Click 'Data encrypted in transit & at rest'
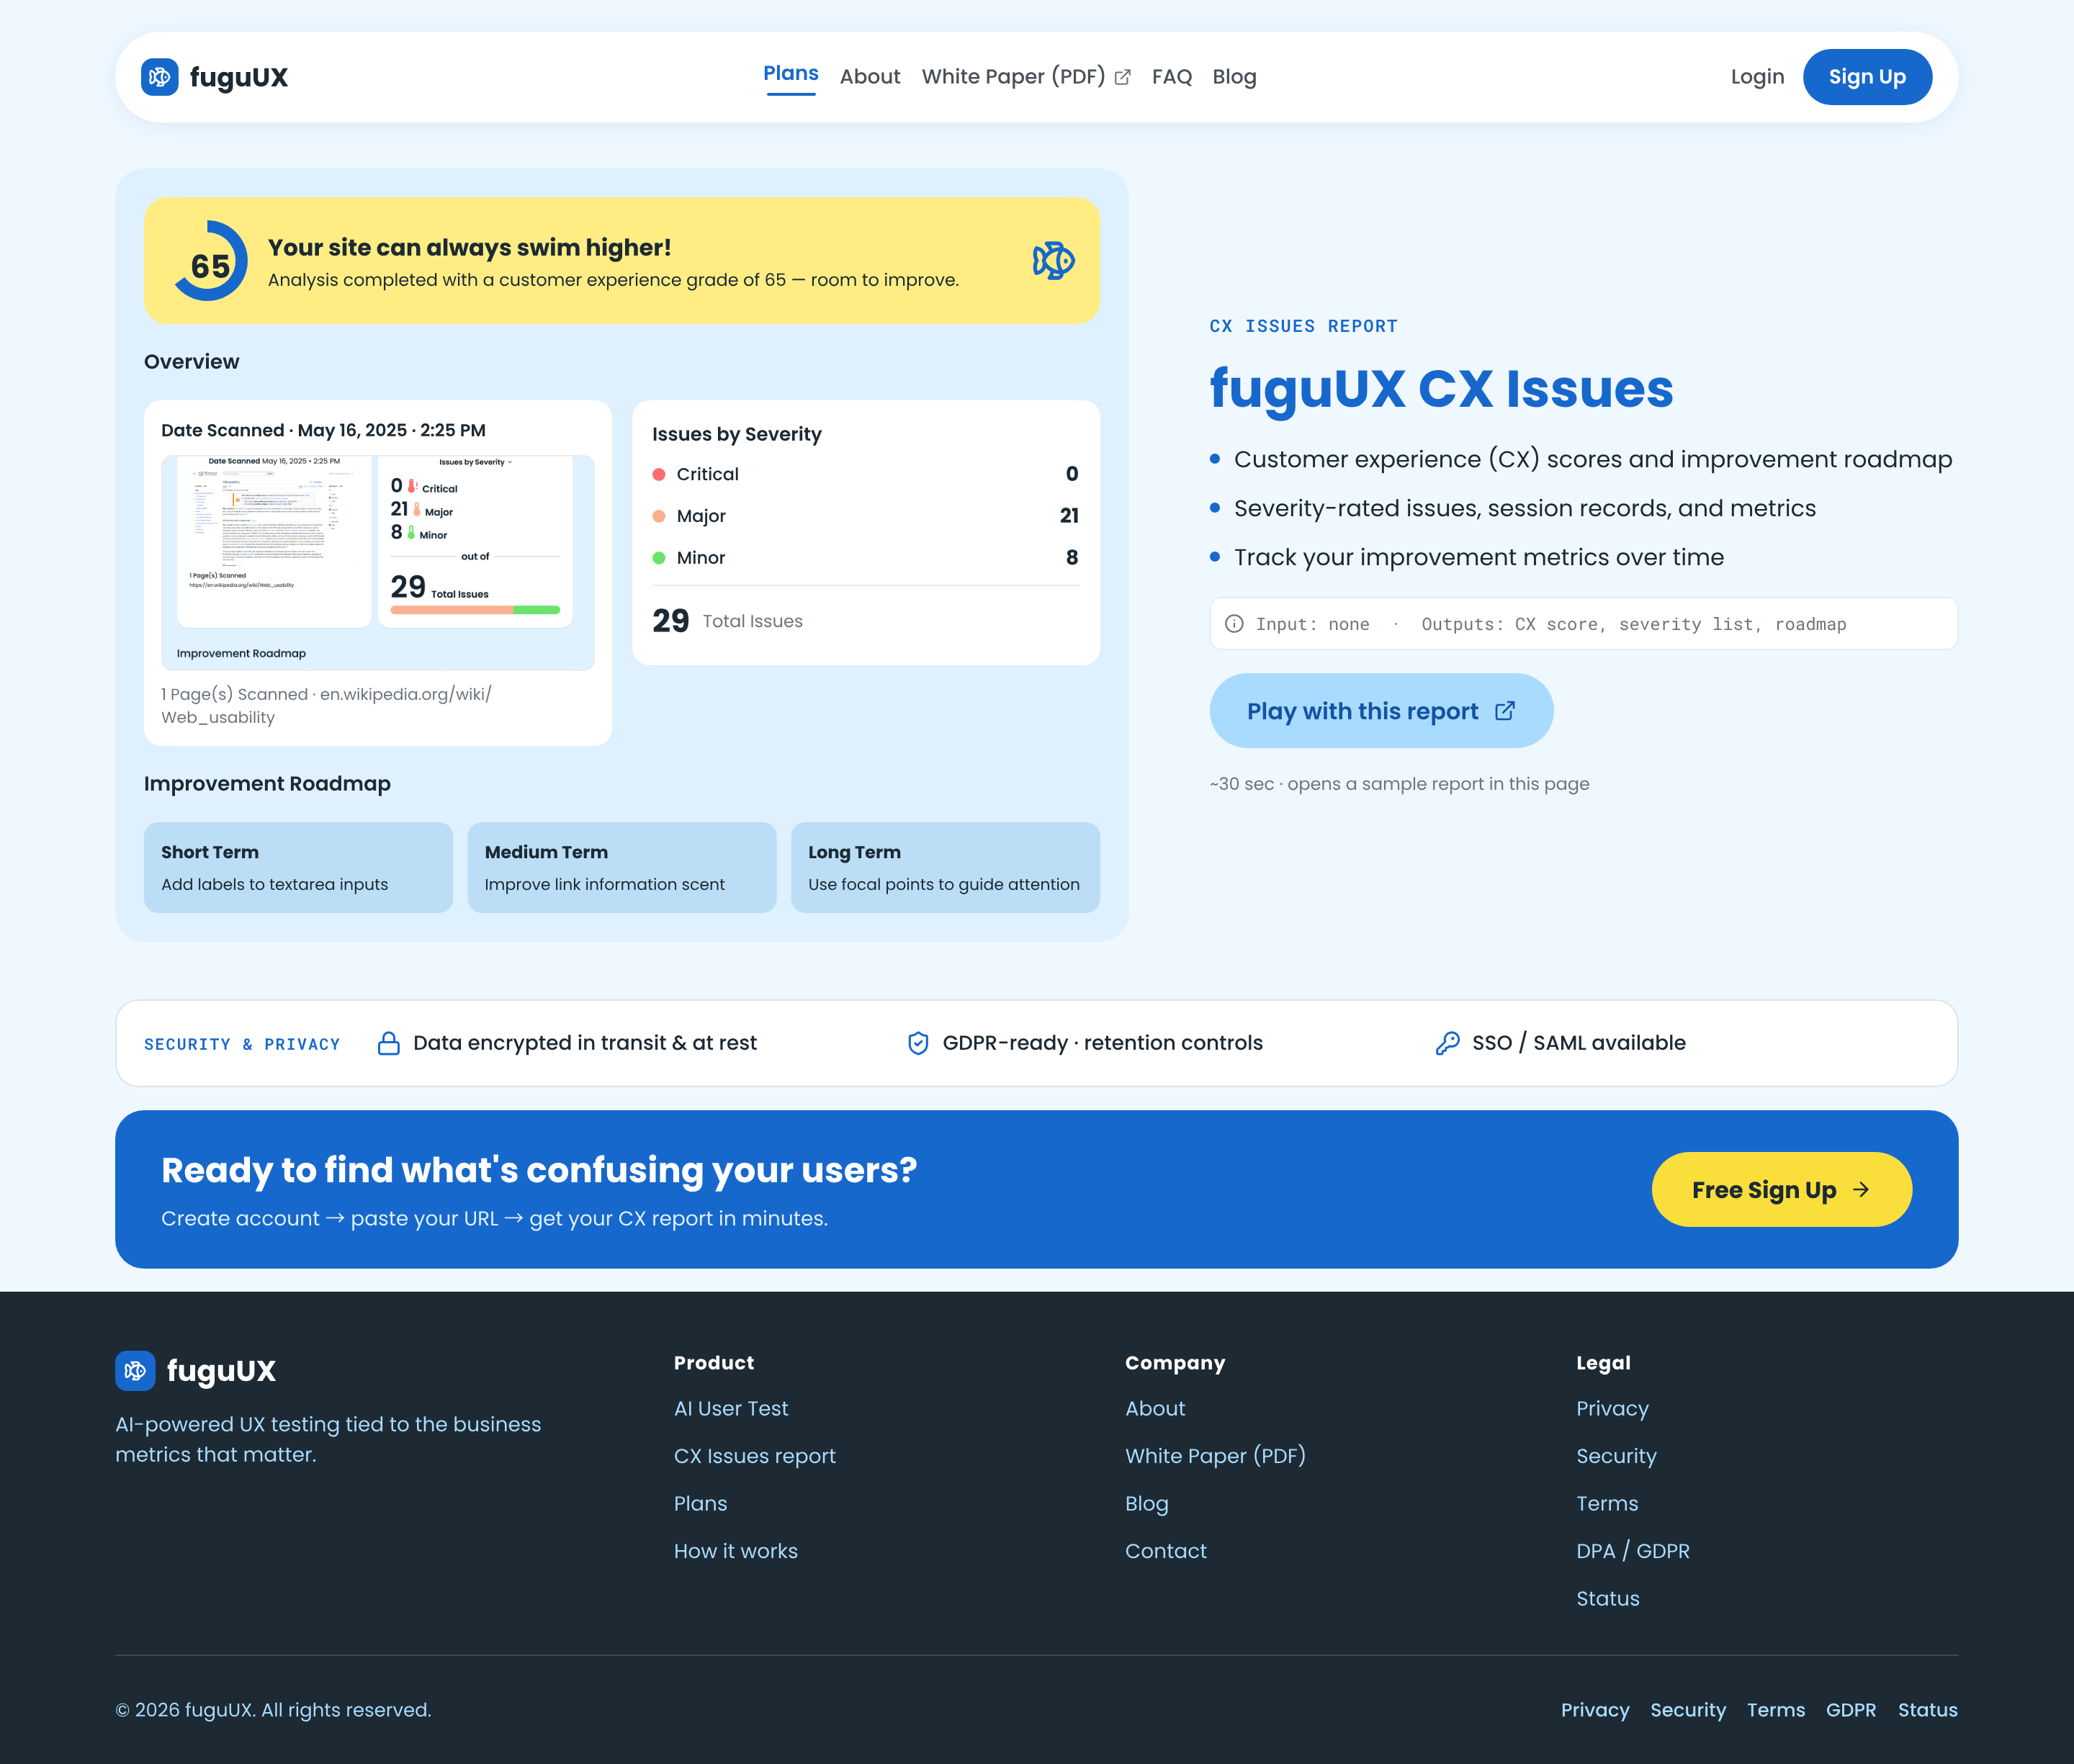 585,1043
